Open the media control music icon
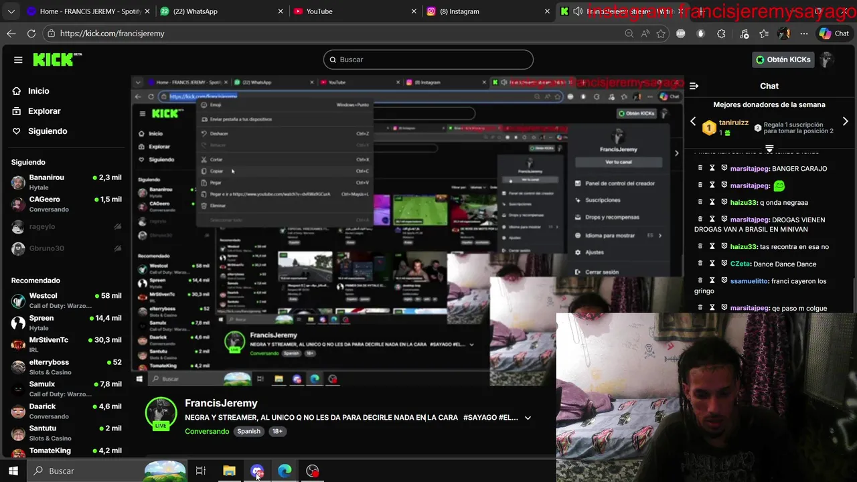 point(745,33)
